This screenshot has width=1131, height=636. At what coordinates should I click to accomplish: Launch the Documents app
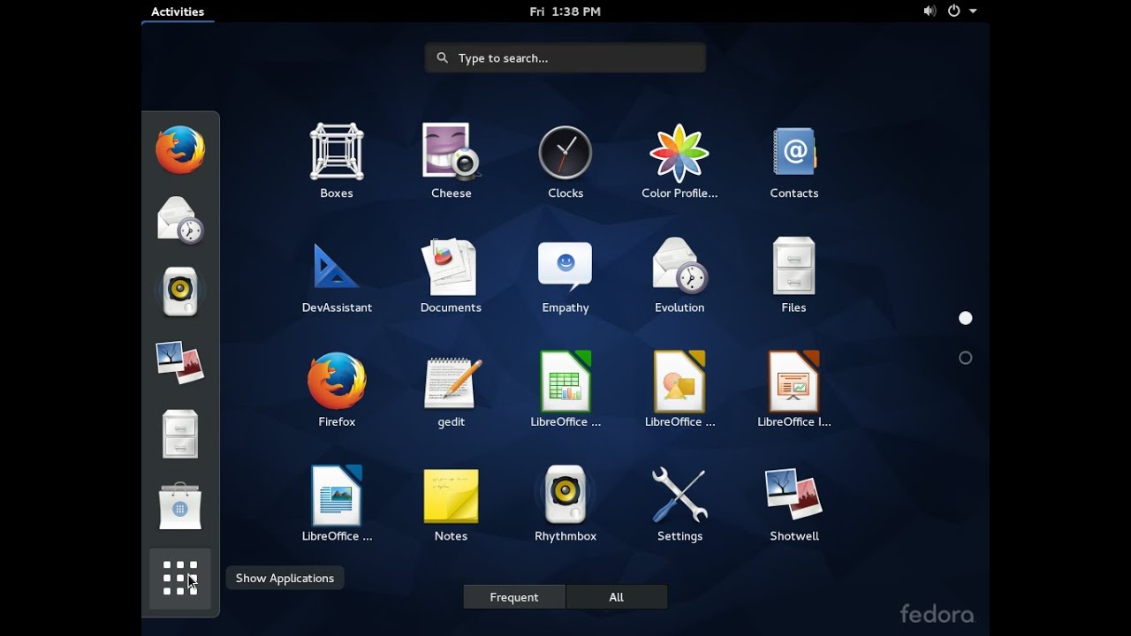tap(451, 275)
